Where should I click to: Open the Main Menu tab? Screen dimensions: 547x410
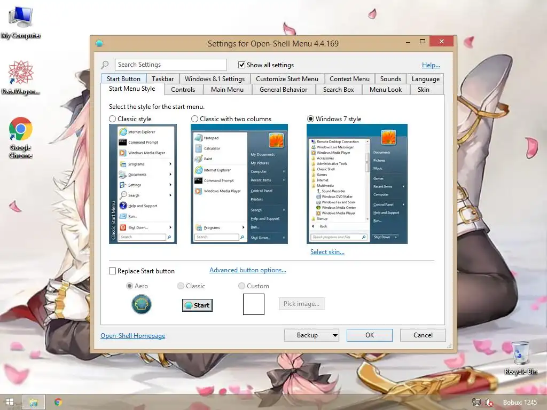pyautogui.click(x=227, y=90)
